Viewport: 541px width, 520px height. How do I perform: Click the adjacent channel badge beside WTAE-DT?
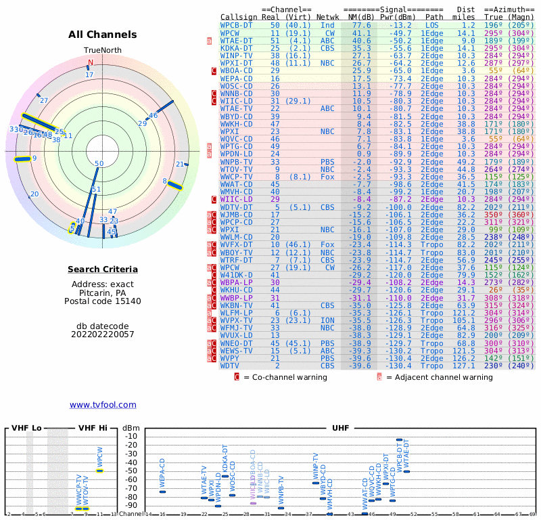(x=209, y=41)
